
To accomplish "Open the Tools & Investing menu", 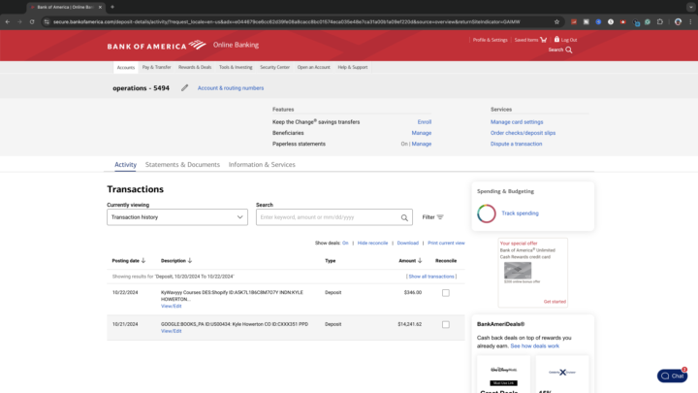I will (x=236, y=67).
